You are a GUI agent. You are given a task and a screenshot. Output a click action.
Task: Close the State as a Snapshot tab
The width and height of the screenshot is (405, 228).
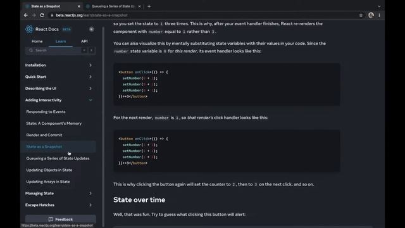[78, 6]
